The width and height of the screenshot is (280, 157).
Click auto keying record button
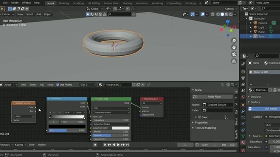click(95, 145)
